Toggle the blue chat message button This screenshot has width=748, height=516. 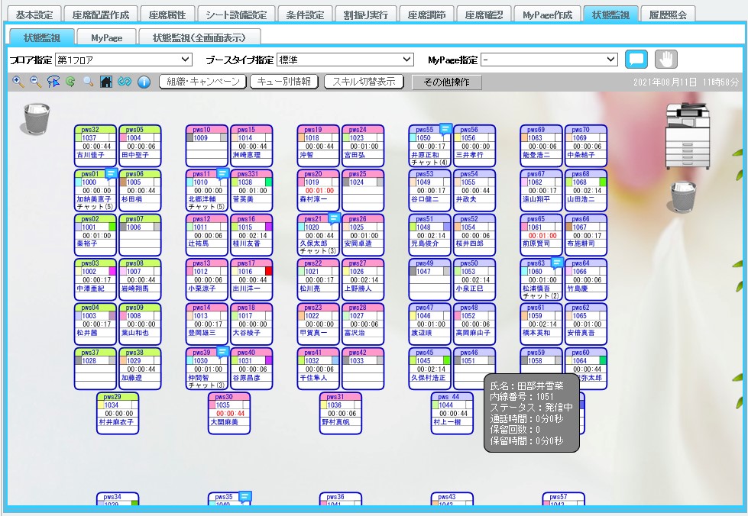point(636,60)
